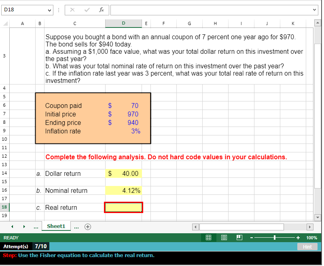
Task: Switch to Page Layout view icon
Action: (x=224, y=238)
